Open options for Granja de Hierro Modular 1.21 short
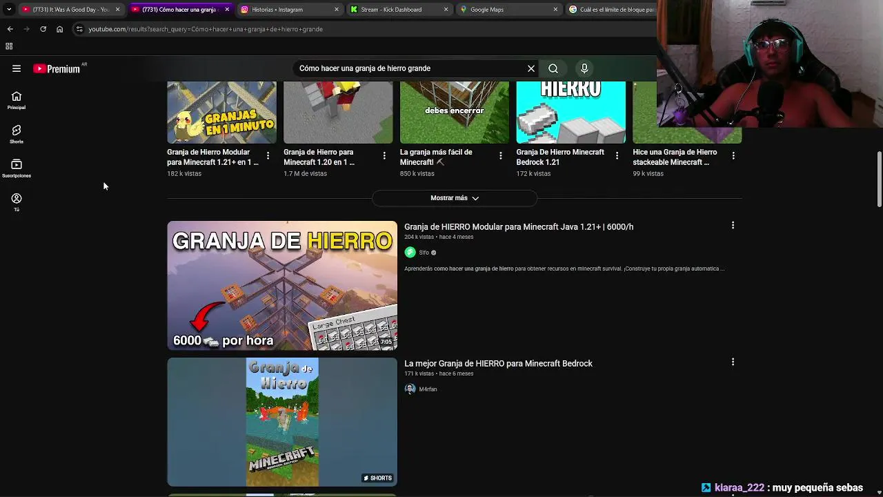The height and width of the screenshot is (497, 883). click(x=268, y=156)
